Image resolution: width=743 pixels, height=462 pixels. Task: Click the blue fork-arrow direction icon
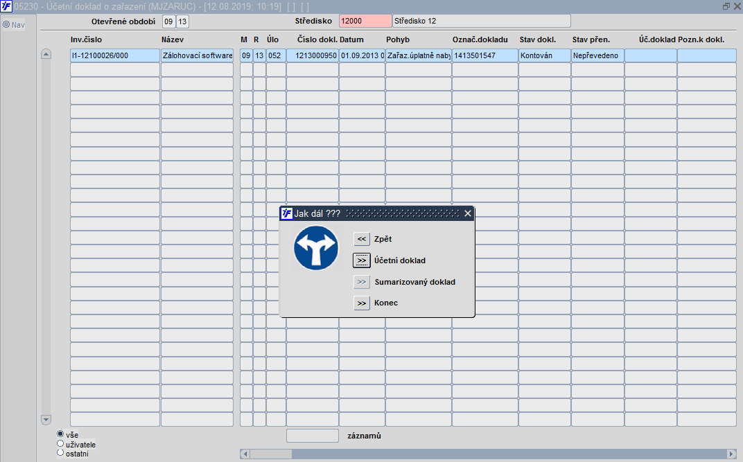click(316, 248)
